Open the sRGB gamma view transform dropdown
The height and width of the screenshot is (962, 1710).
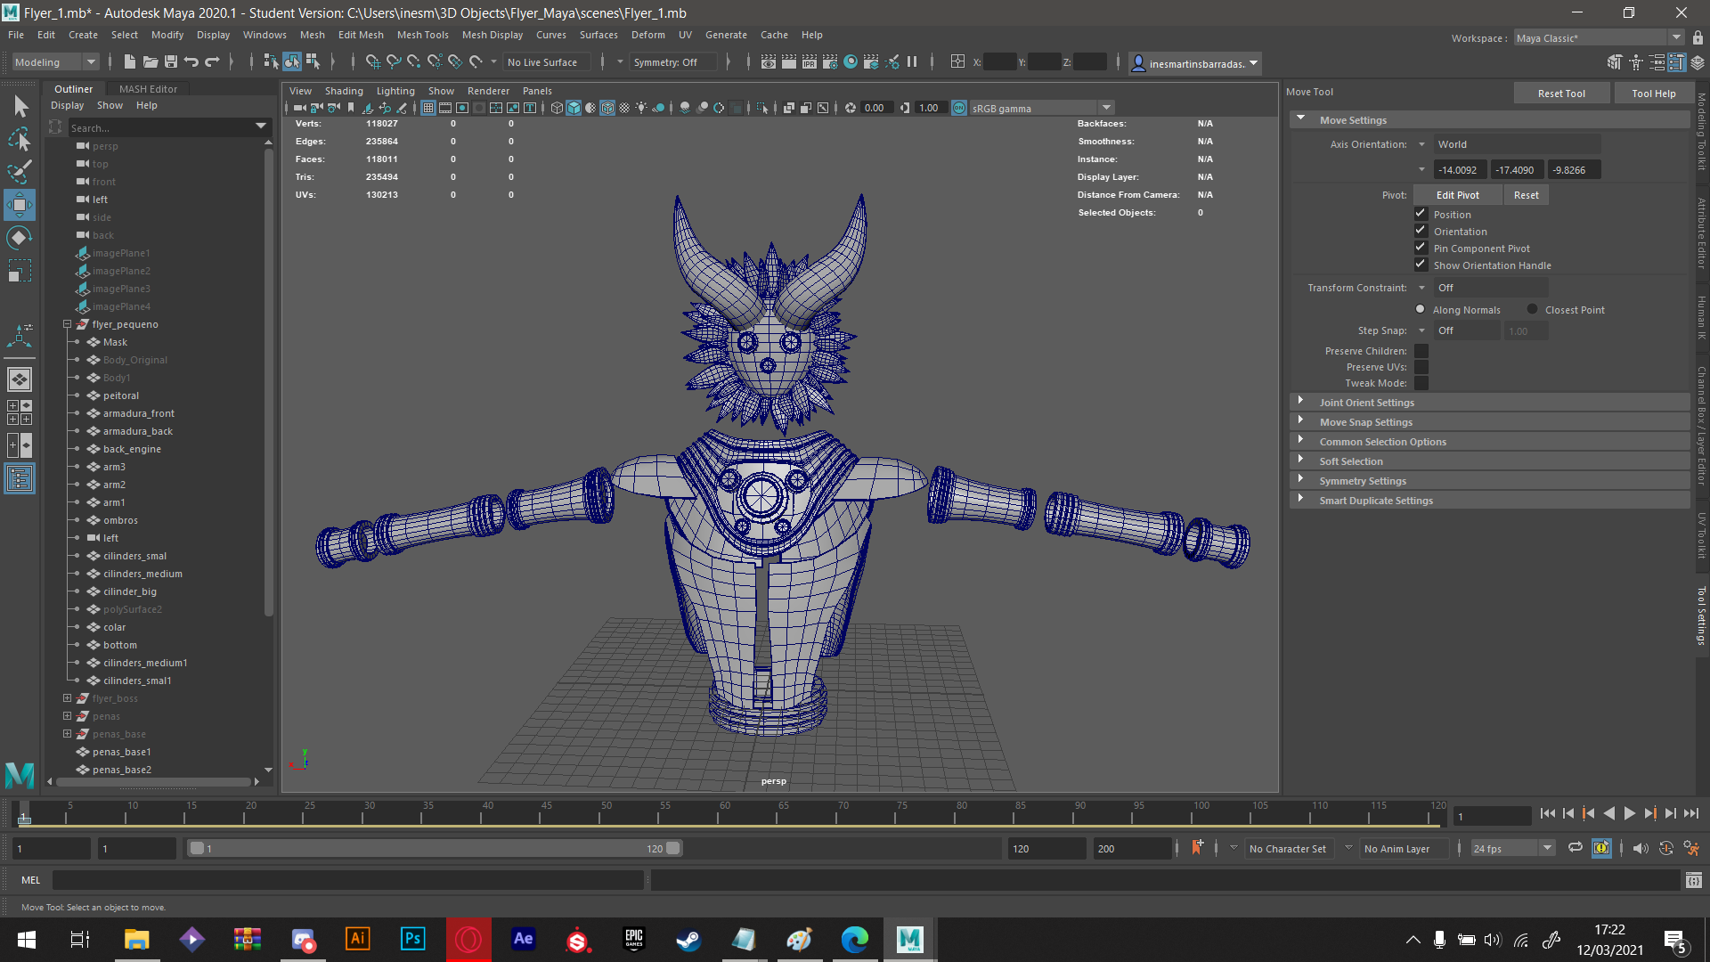pyautogui.click(x=1042, y=108)
